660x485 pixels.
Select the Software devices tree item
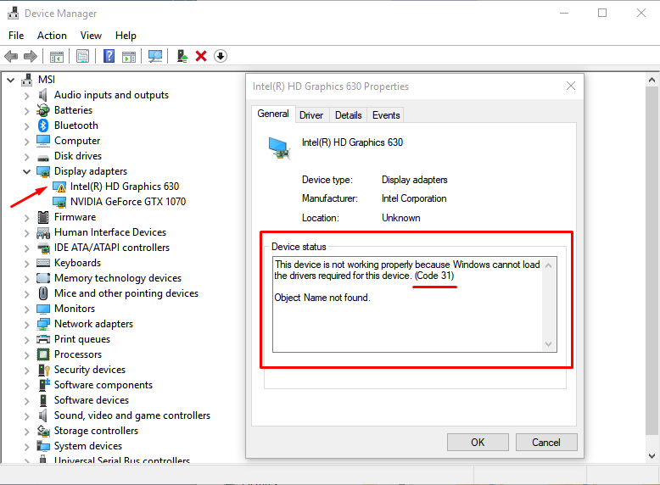[92, 400]
